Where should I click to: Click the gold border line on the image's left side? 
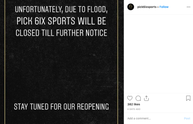pyautogui.click(x=5, y=62)
